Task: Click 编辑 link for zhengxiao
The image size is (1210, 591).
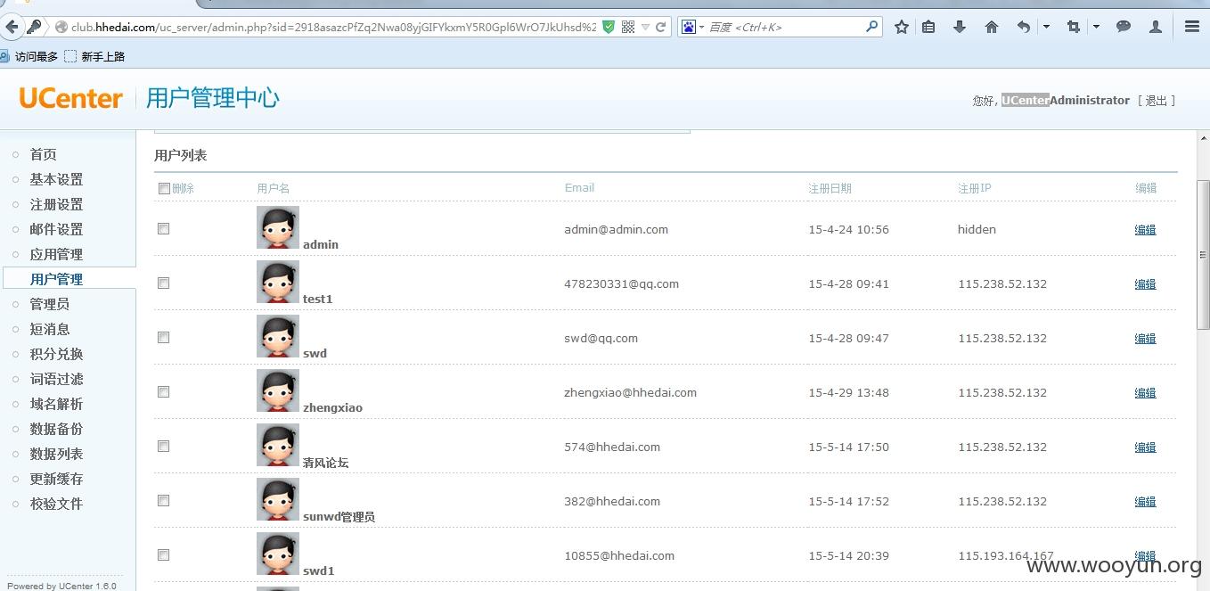Action: (1145, 392)
